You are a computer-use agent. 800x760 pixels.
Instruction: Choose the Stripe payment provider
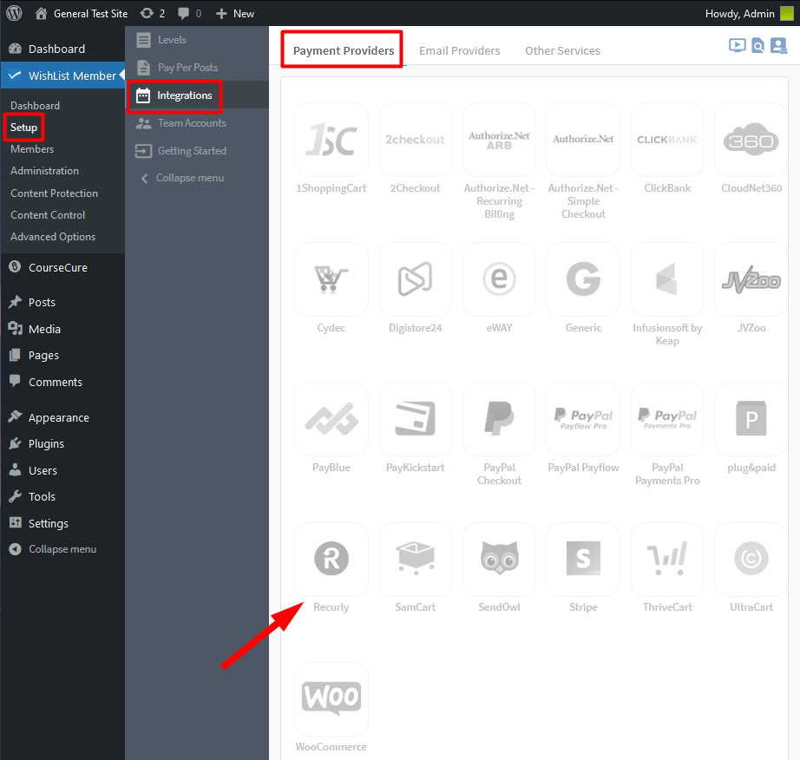point(583,559)
